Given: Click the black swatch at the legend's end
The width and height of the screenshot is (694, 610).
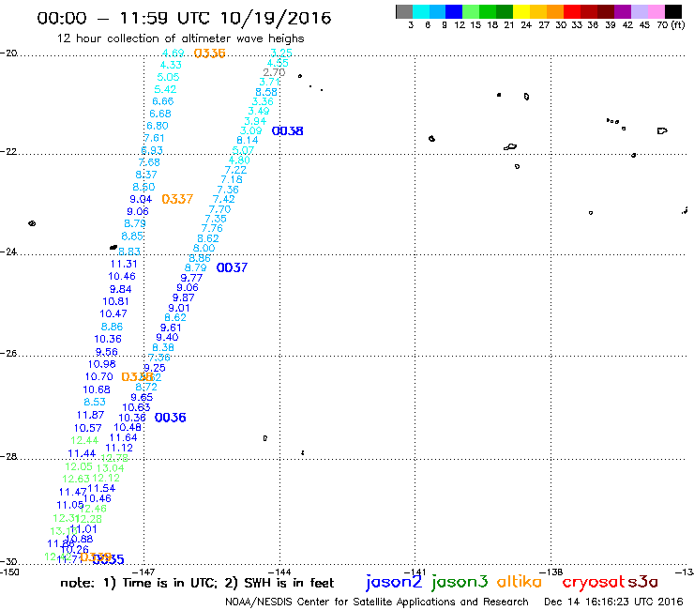Looking at the screenshot, I should click(673, 11).
